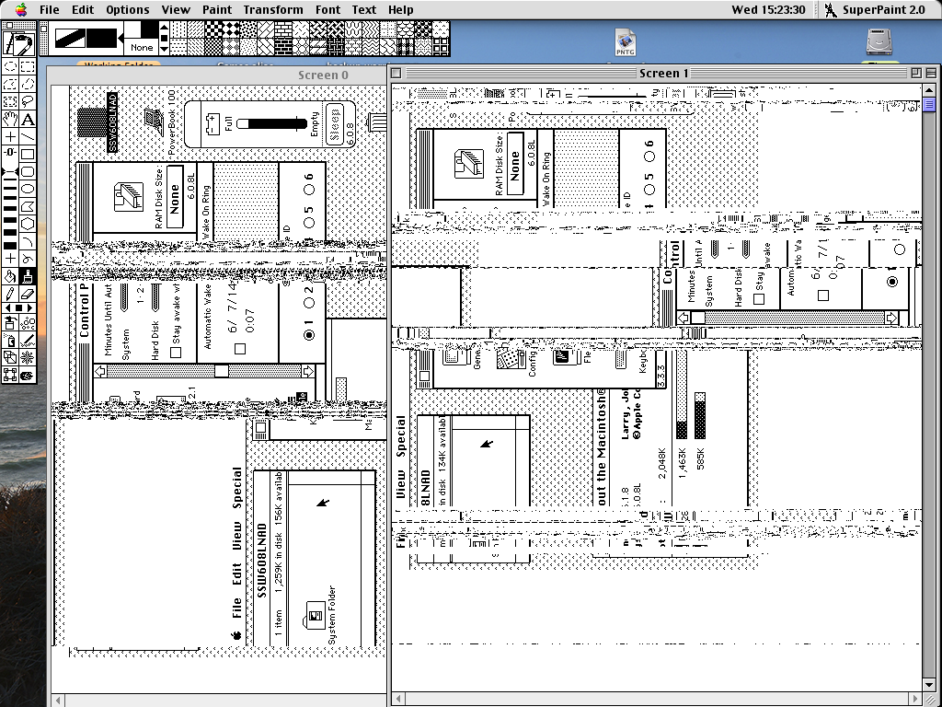Click left arrow of tool selector
The width and height of the screenshot is (942, 707).
coord(9,307)
